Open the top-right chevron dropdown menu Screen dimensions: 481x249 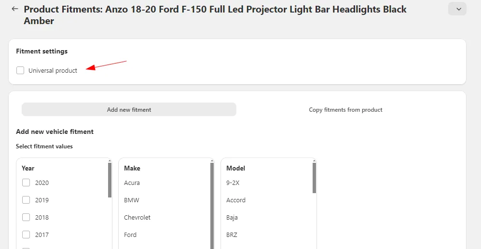tap(457, 9)
